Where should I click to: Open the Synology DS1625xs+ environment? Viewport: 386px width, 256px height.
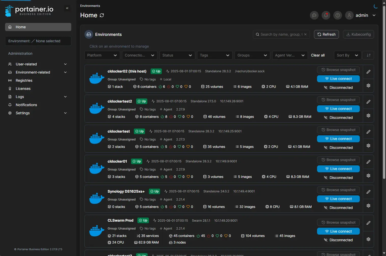click(x=126, y=191)
